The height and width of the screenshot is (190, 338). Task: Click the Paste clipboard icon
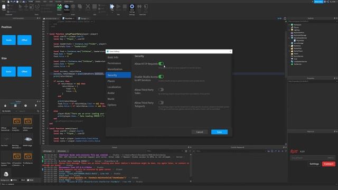pyautogui.click(x=4, y=7)
